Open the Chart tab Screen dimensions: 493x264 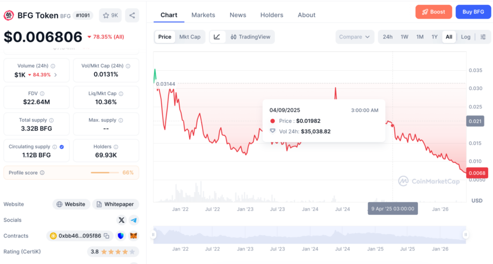[169, 15]
